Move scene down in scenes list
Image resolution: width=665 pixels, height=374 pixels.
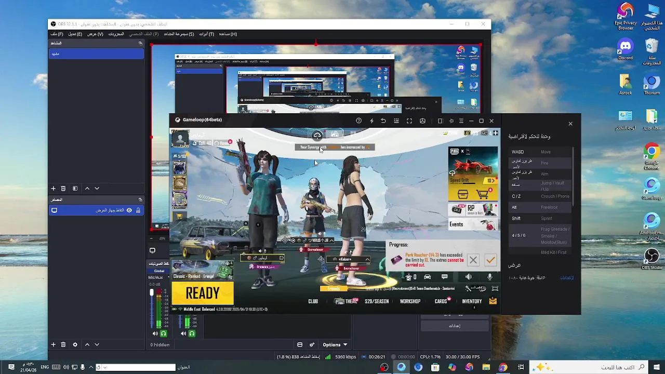(97, 189)
